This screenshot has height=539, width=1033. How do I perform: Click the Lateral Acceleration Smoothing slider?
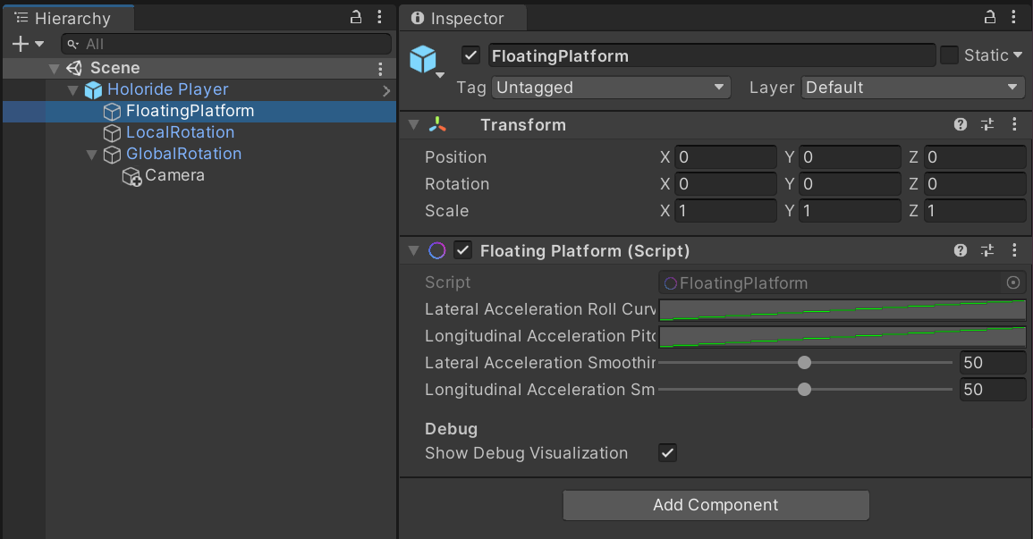pos(804,363)
